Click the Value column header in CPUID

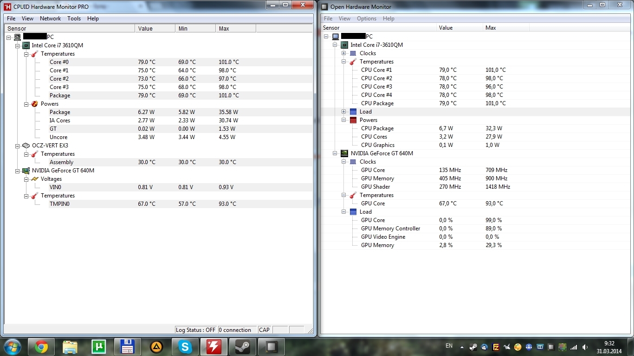155,29
